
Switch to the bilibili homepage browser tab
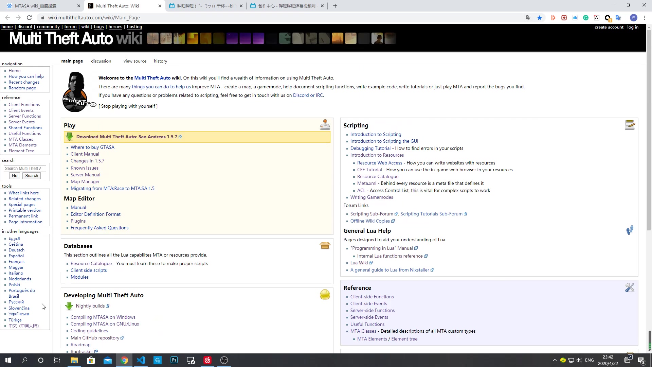pos(205,6)
